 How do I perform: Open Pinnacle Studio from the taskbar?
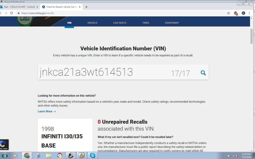(70, 156)
